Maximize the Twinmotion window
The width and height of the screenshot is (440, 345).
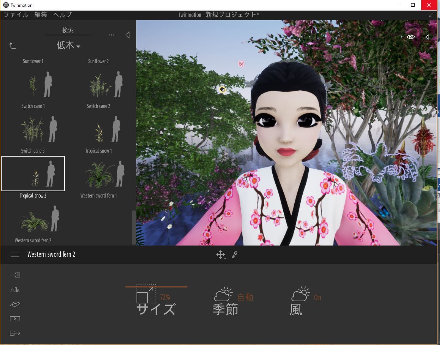(413, 5)
